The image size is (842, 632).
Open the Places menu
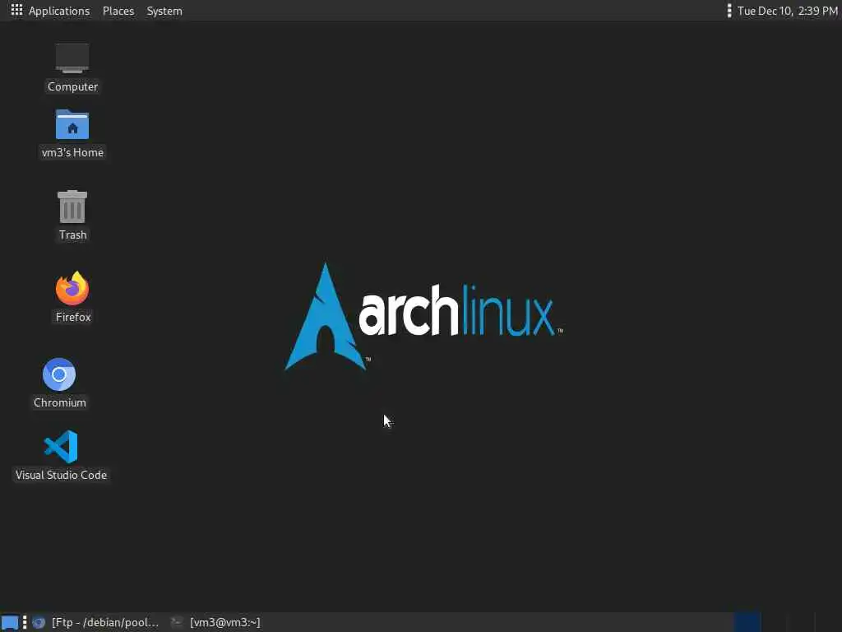point(118,11)
